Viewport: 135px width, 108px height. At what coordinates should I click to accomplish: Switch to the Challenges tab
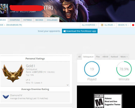52,20
